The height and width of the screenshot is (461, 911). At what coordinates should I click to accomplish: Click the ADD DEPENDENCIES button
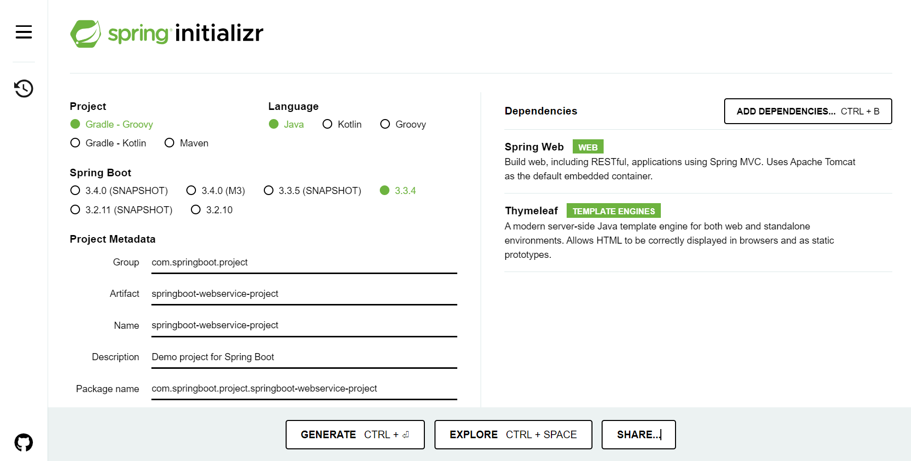pyautogui.click(x=808, y=111)
